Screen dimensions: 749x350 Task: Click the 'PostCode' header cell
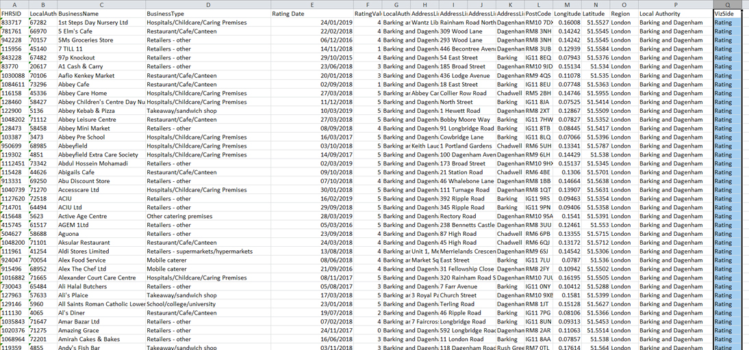click(x=539, y=14)
